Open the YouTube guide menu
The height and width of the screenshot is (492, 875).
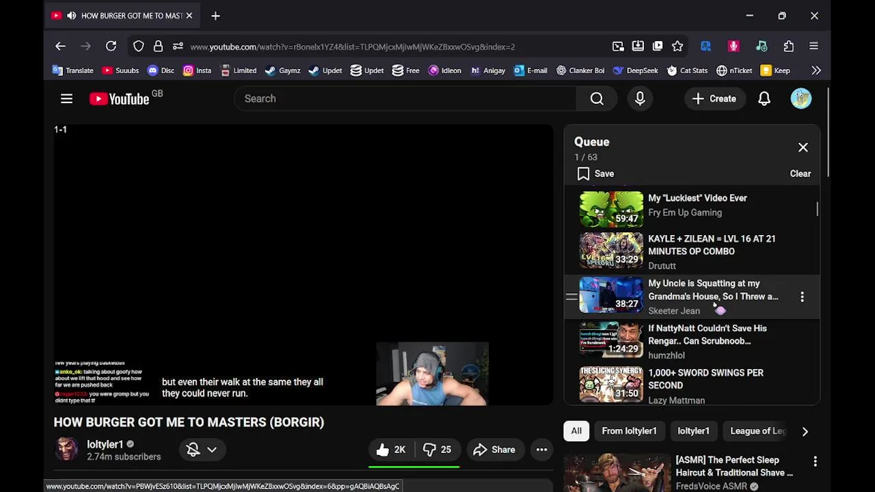click(x=66, y=99)
